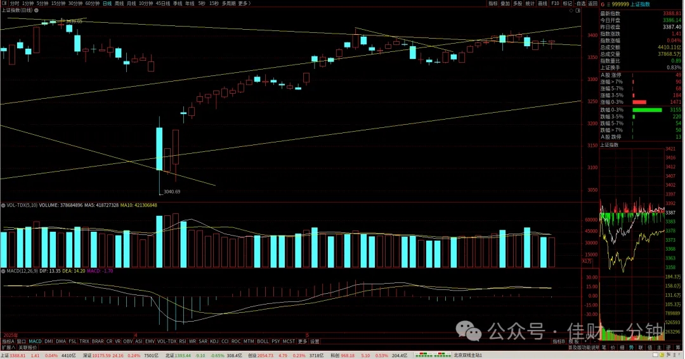The height and width of the screenshot is (359, 685).
Task: Click the panel layout icon before 分时
Action: 4,3
